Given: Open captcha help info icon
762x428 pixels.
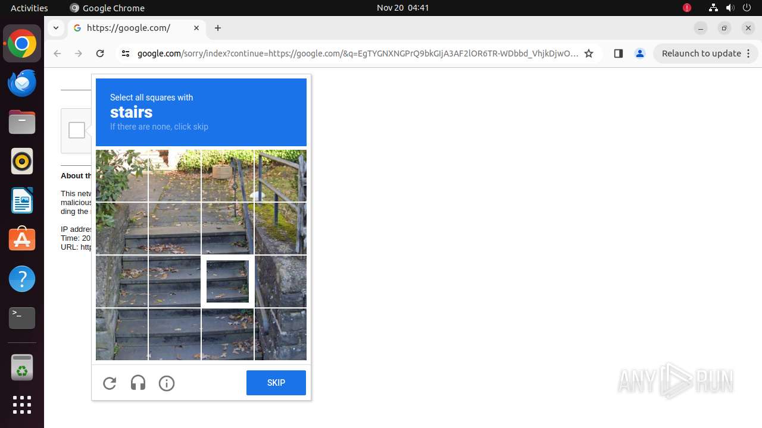Looking at the screenshot, I should 167,383.
